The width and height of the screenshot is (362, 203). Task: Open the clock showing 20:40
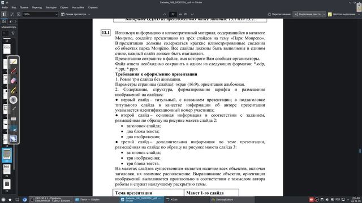[x=356, y=200]
